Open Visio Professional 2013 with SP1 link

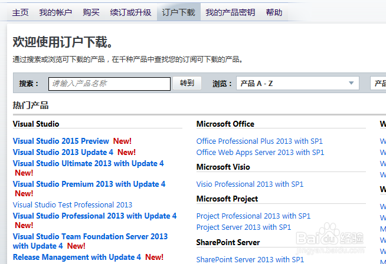pos(250,184)
